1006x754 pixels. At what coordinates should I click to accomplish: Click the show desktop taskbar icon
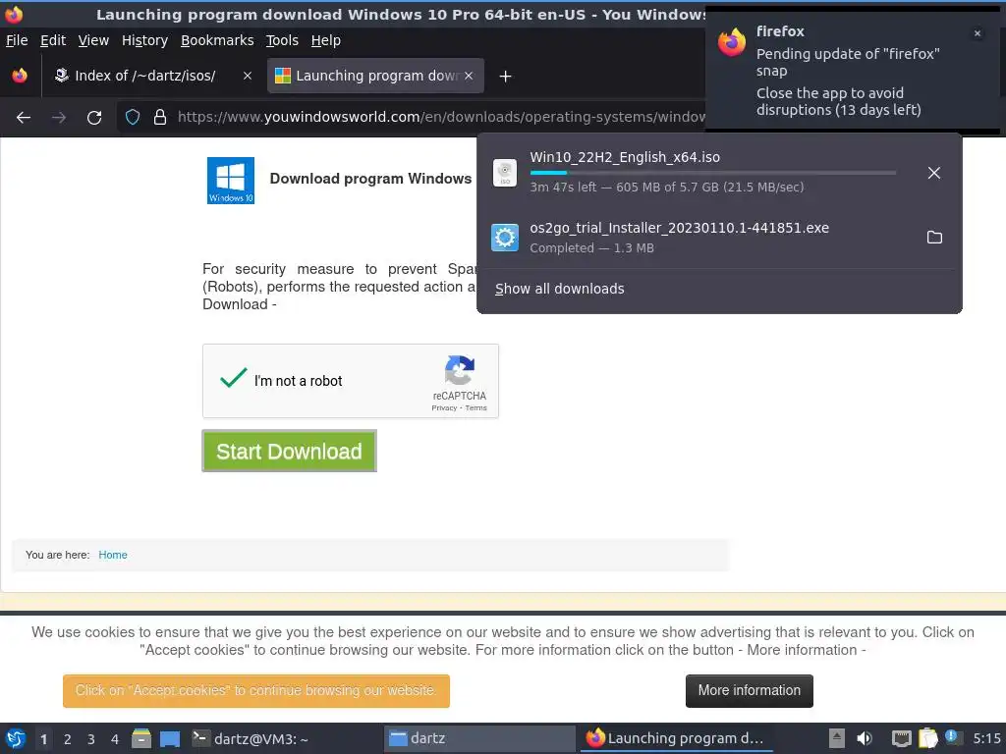click(x=170, y=738)
